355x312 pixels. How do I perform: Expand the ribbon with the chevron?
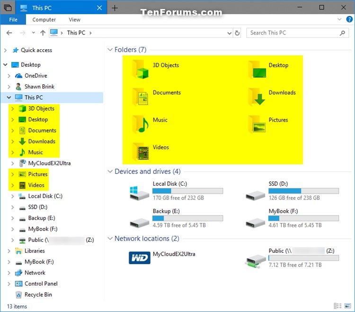point(339,19)
